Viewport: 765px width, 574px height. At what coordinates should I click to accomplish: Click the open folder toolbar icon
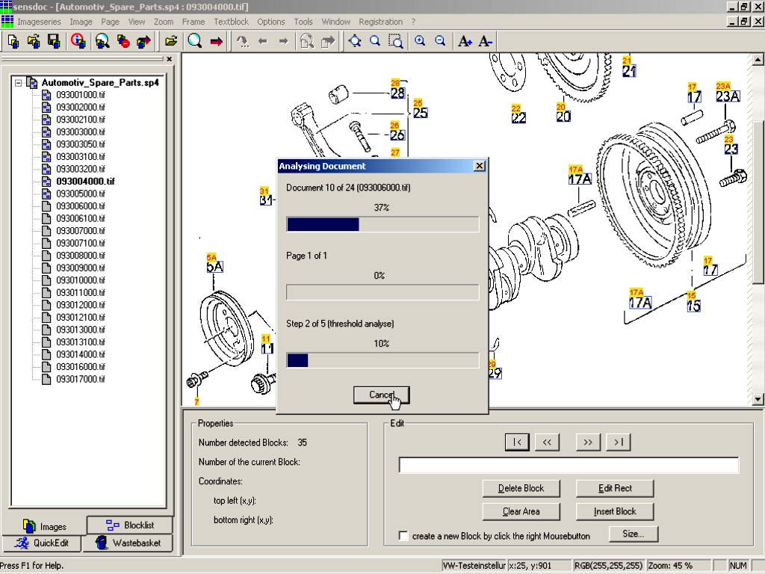point(171,41)
